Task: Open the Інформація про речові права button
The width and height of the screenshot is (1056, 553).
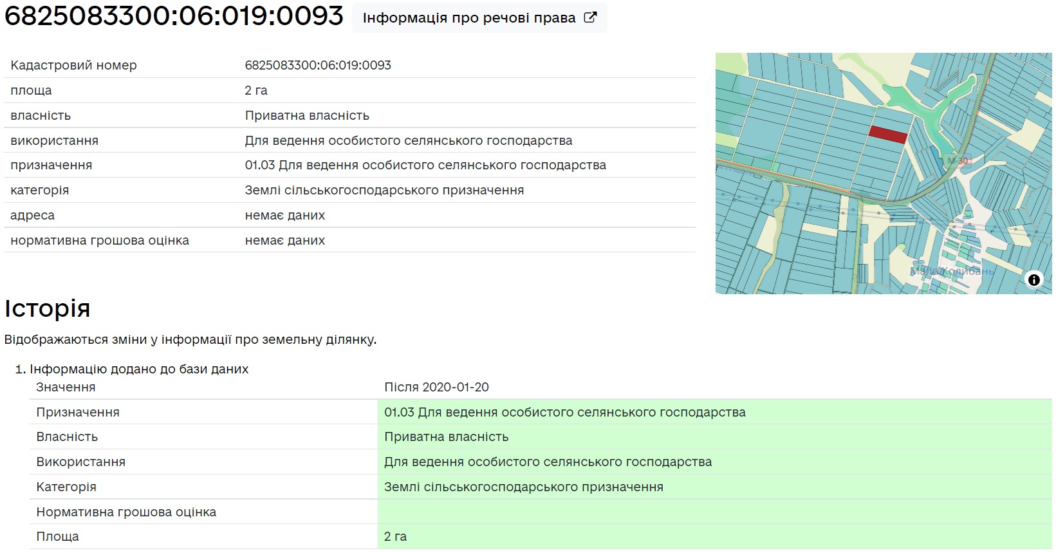Action: point(479,17)
